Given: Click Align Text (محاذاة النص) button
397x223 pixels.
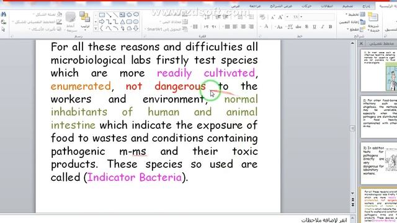Looking at the screenshot, I should pyautogui.click(x=174, y=22).
